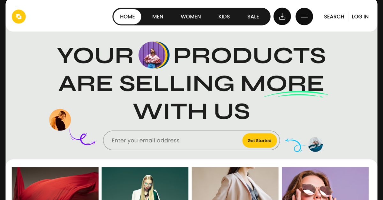Click the download icon button
The height and width of the screenshot is (200, 383).
click(x=282, y=17)
